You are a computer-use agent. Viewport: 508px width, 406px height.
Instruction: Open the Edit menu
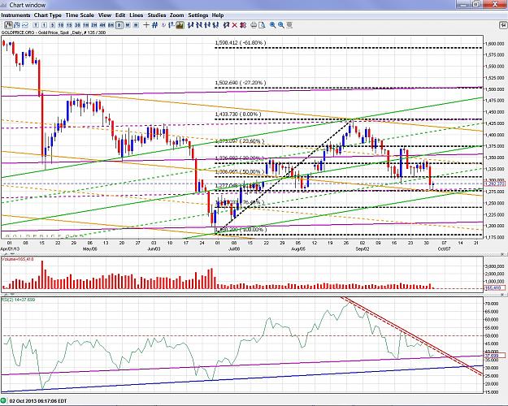pyautogui.click(x=120, y=15)
